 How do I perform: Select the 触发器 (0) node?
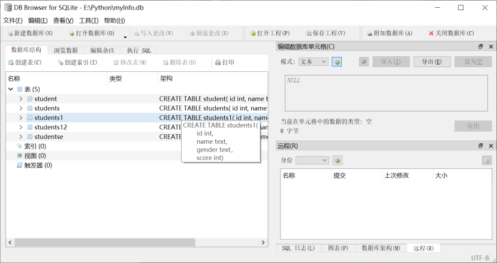pos(38,165)
